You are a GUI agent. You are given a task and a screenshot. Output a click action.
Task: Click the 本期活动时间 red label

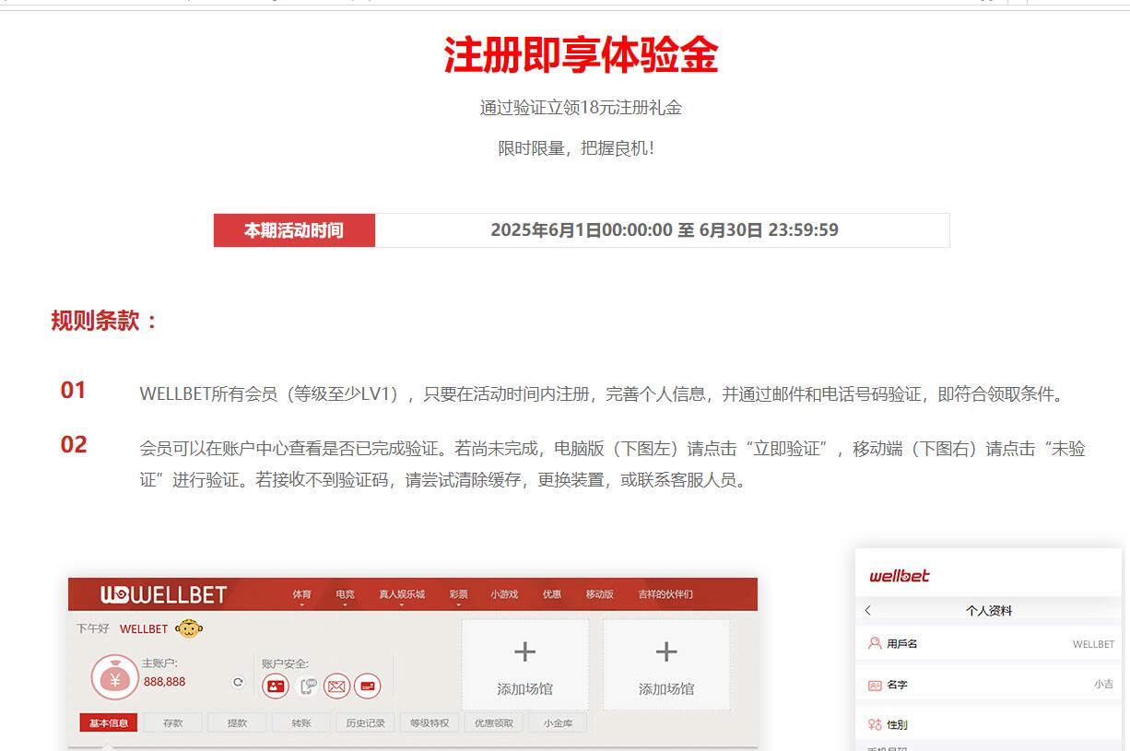click(294, 230)
